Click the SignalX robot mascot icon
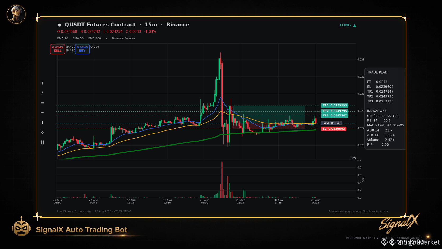The width and height of the screenshot is (442, 249). 21,227
